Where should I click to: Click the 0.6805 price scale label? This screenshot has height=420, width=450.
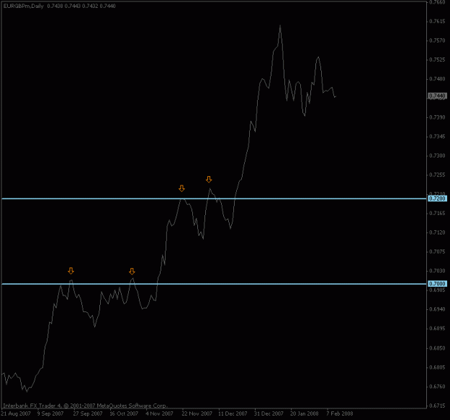[x=437, y=367]
